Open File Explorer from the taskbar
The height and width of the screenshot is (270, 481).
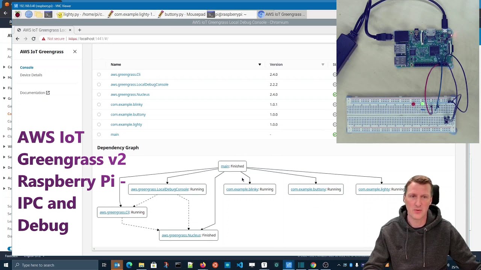pyautogui.click(x=141, y=265)
